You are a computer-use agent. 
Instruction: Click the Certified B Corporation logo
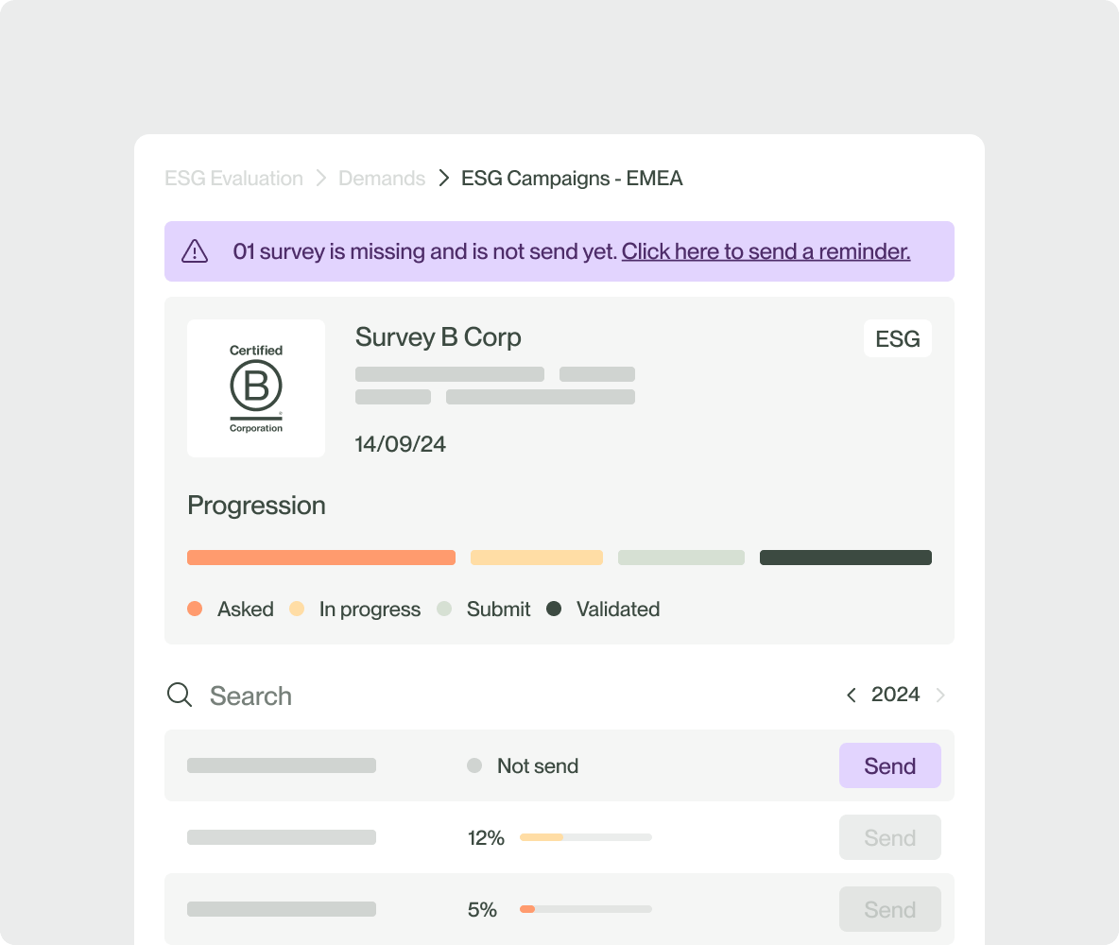point(256,388)
